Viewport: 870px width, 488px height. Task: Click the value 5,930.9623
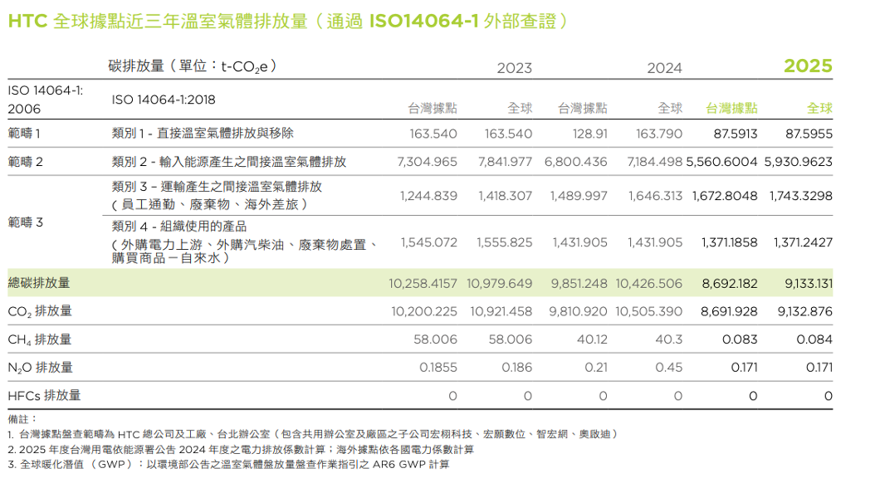tap(799, 162)
